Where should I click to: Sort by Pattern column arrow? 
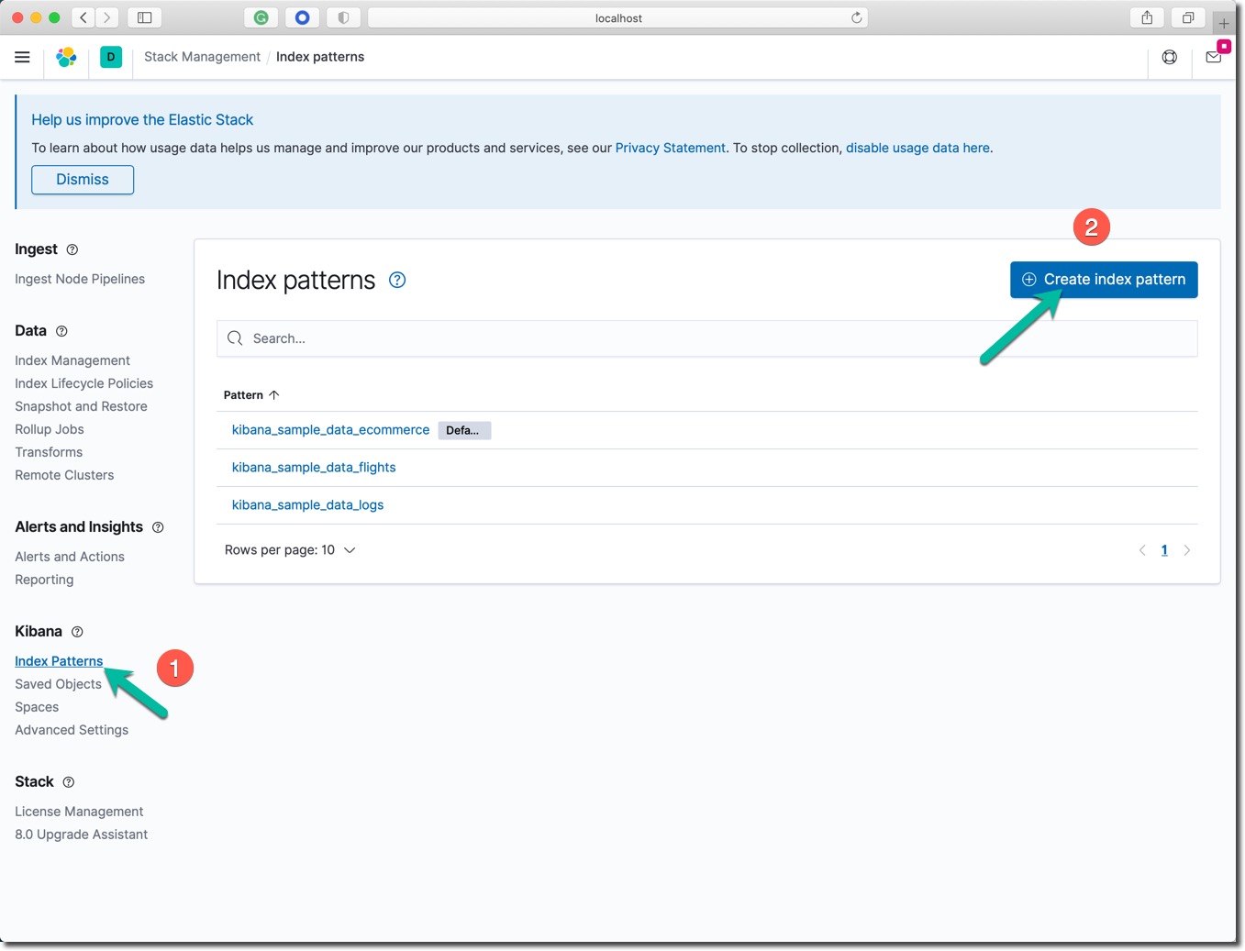click(273, 395)
